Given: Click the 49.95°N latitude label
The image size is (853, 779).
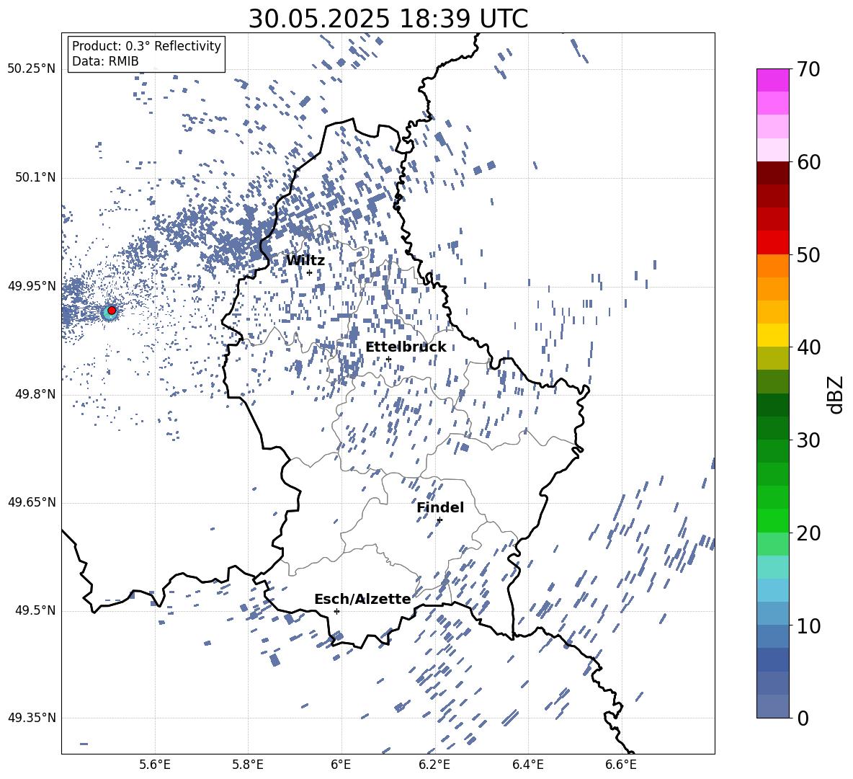Looking at the screenshot, I should 32,286.
